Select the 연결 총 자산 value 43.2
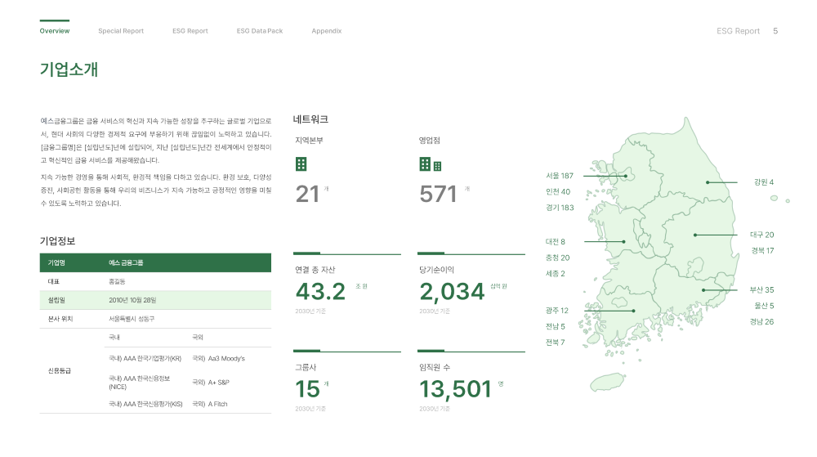817x457 pixels. [x=320, y=291]
